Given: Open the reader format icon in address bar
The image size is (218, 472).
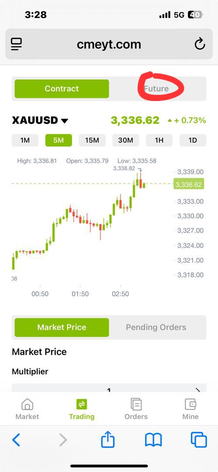Looking at the screenshot, I should tap(16, 44).
